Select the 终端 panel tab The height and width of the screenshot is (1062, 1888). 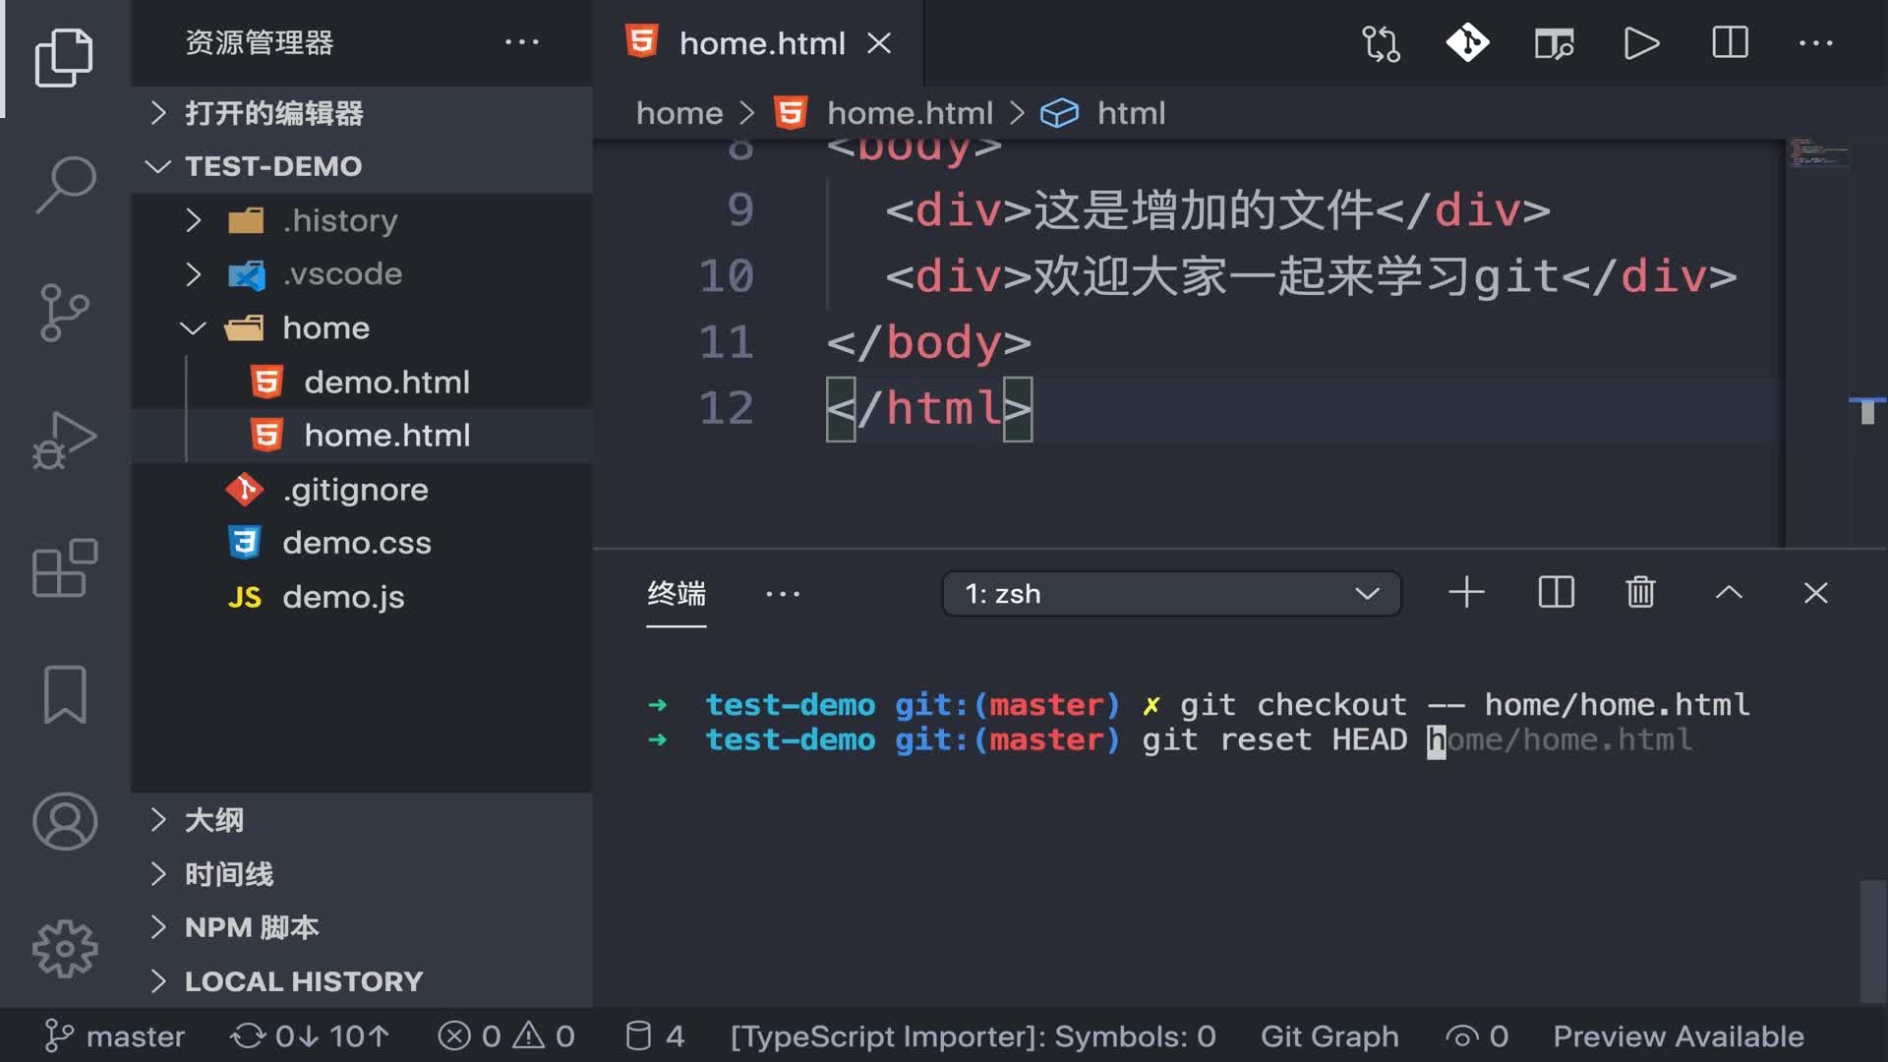[x=677, y=594]
